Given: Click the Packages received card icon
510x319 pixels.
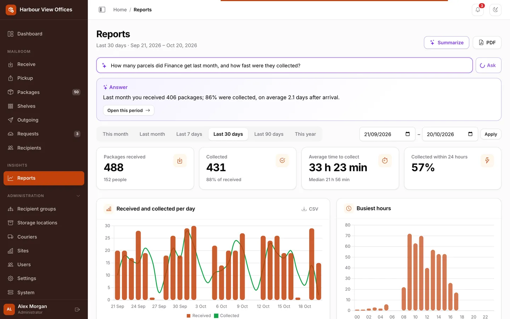Looking at the screenshot, I should pos(180,161).
